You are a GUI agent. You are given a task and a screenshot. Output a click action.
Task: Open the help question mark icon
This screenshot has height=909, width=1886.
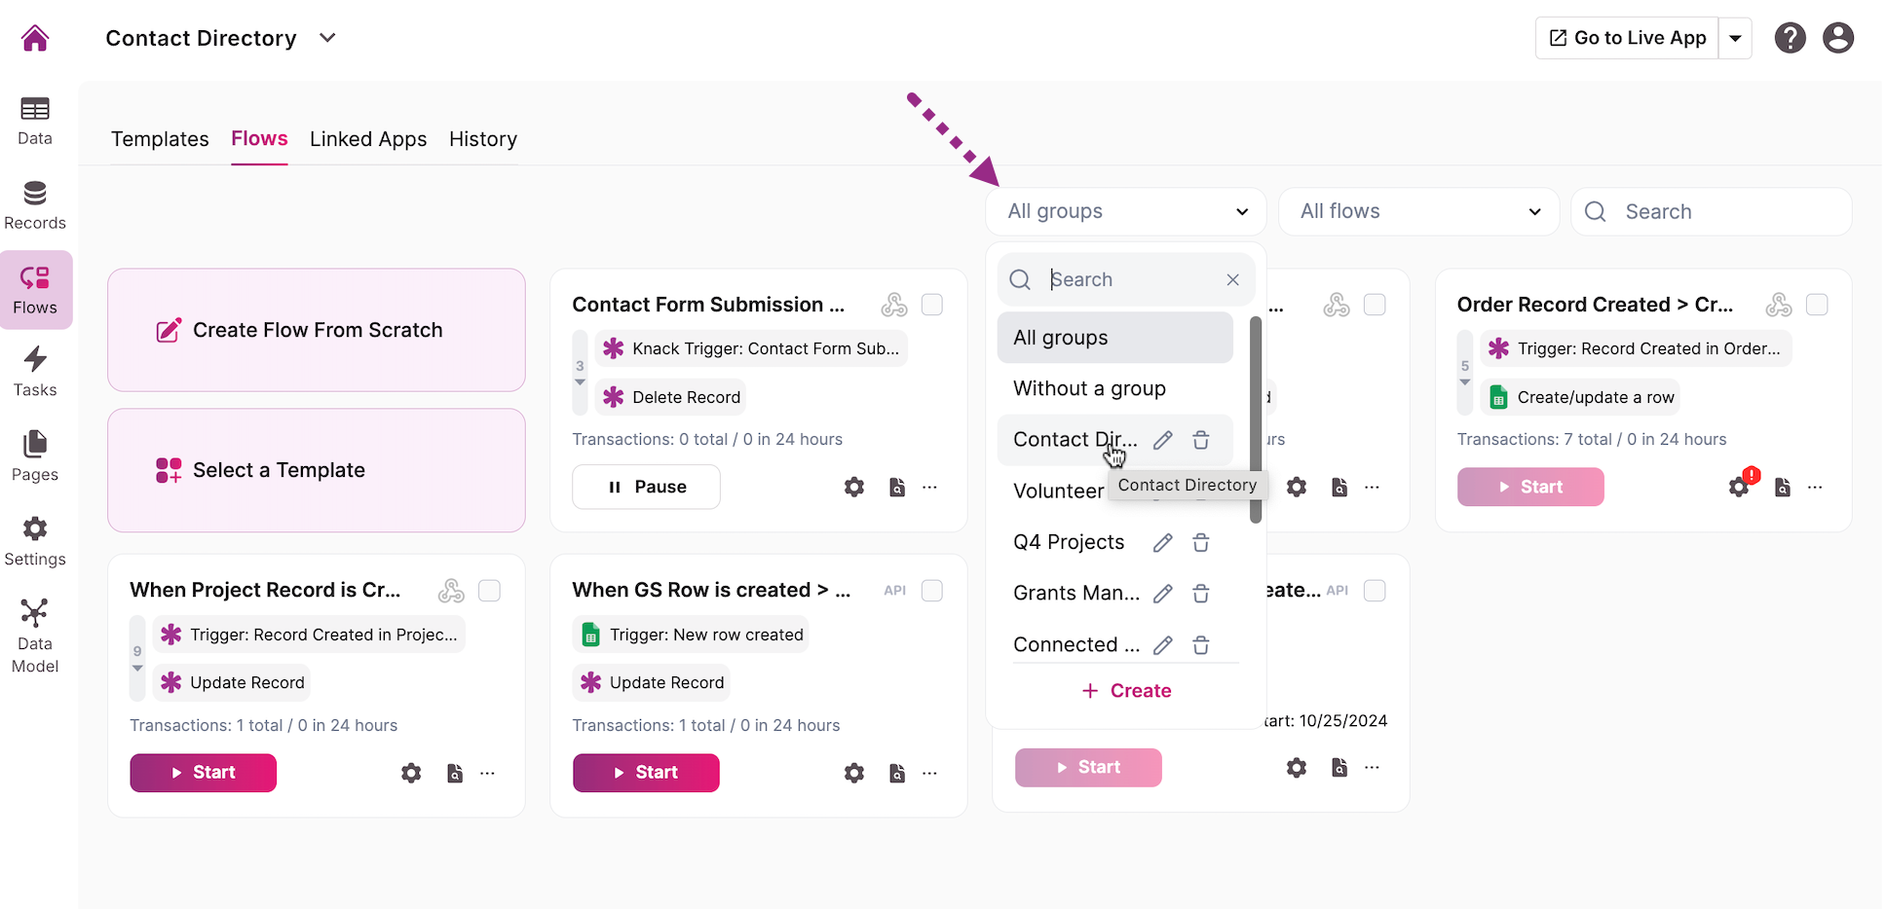coord(1790,38)
